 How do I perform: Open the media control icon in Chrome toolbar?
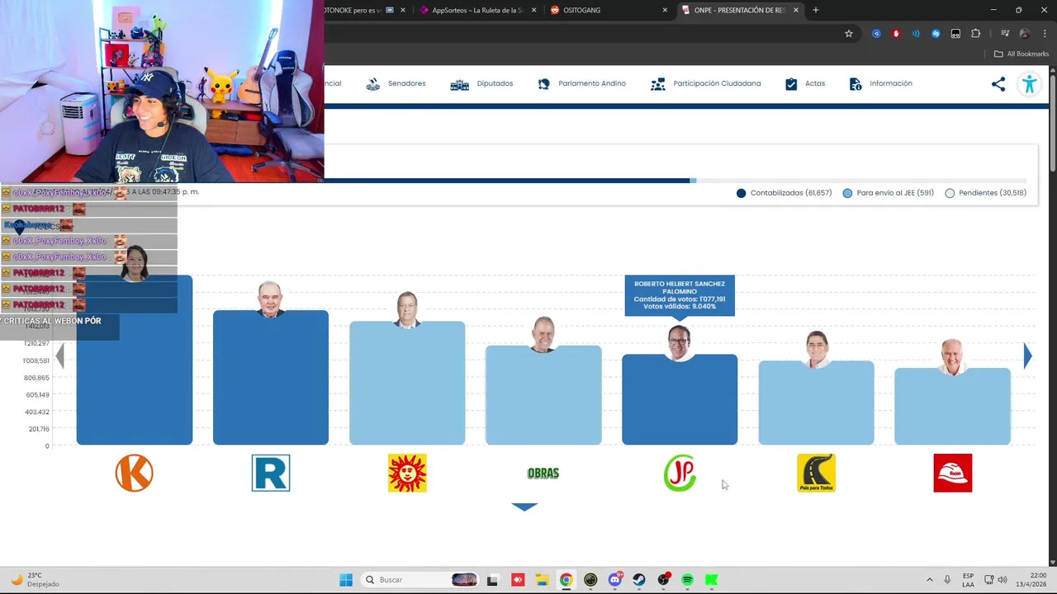pos(1005,34)
